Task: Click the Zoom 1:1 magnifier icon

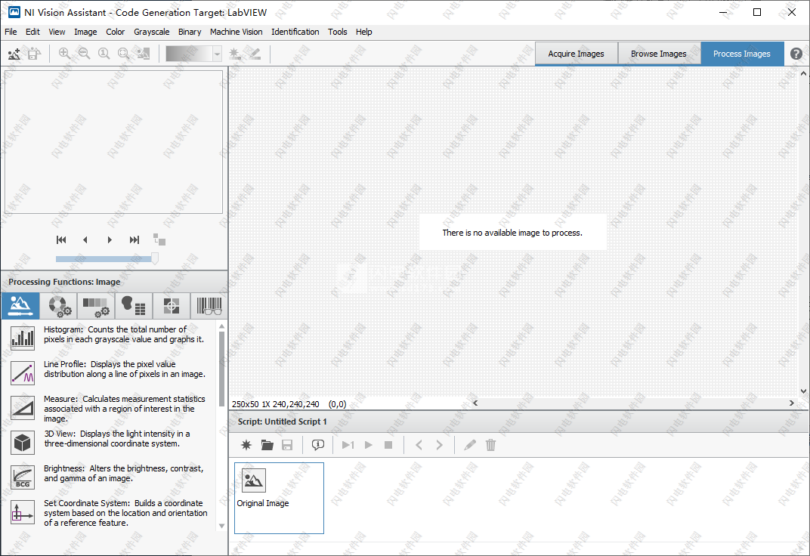Action: click(104, 53)
